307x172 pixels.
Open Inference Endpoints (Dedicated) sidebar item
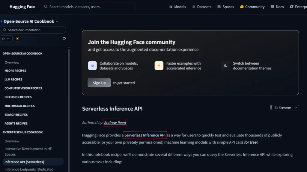coord(29,169)
